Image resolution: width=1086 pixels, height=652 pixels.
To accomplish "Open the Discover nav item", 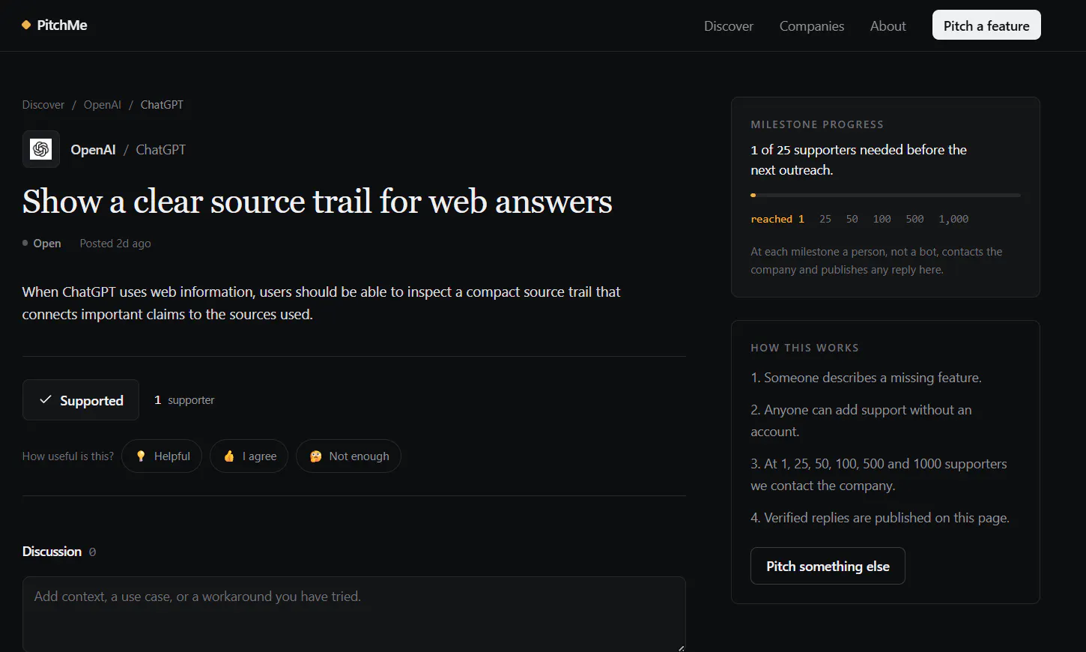I will coord(729,26).
